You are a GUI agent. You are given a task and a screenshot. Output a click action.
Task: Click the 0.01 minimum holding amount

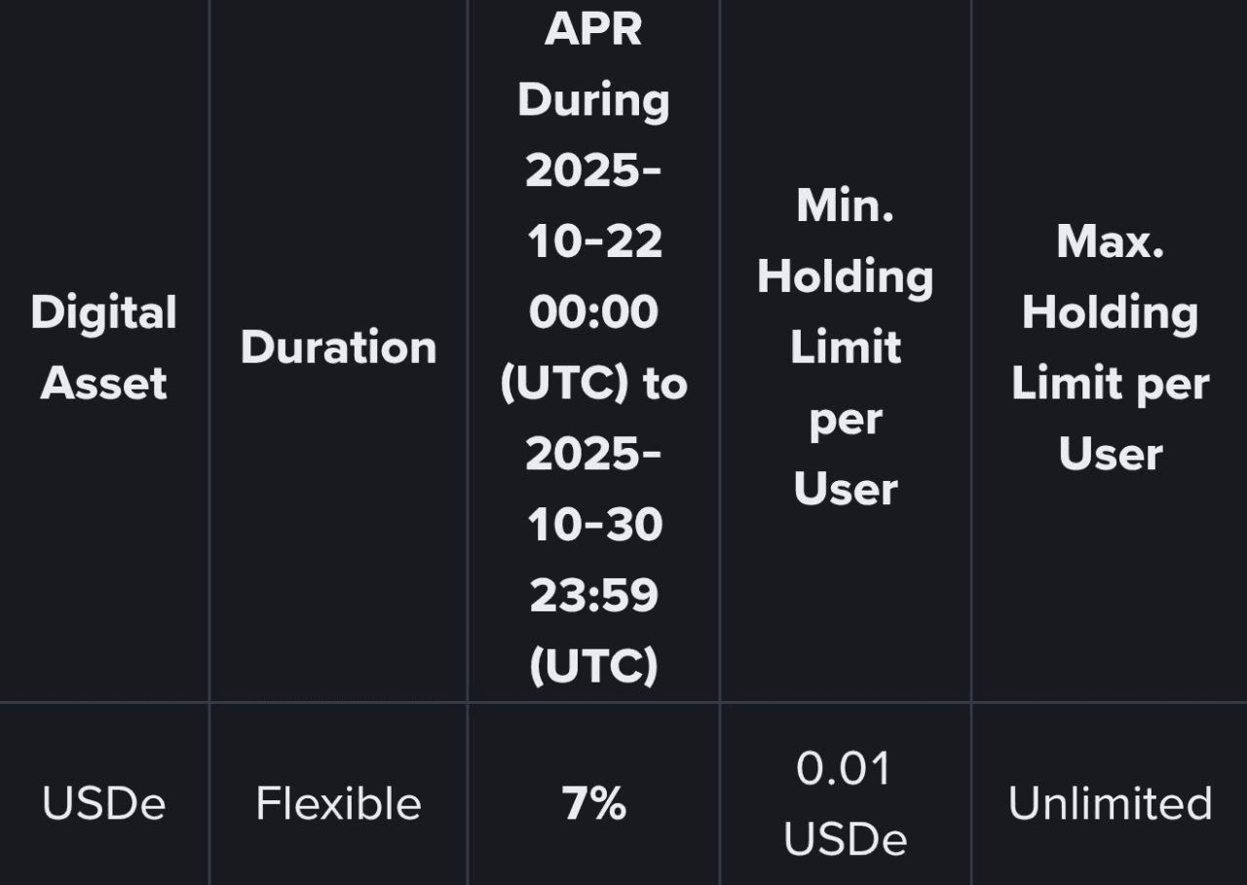pyautogui.click(x=845, y=769)
